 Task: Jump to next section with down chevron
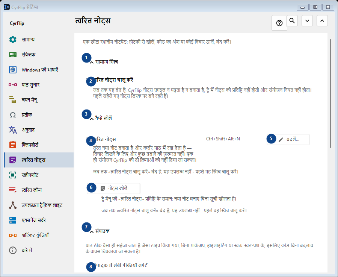pos(307,21)
